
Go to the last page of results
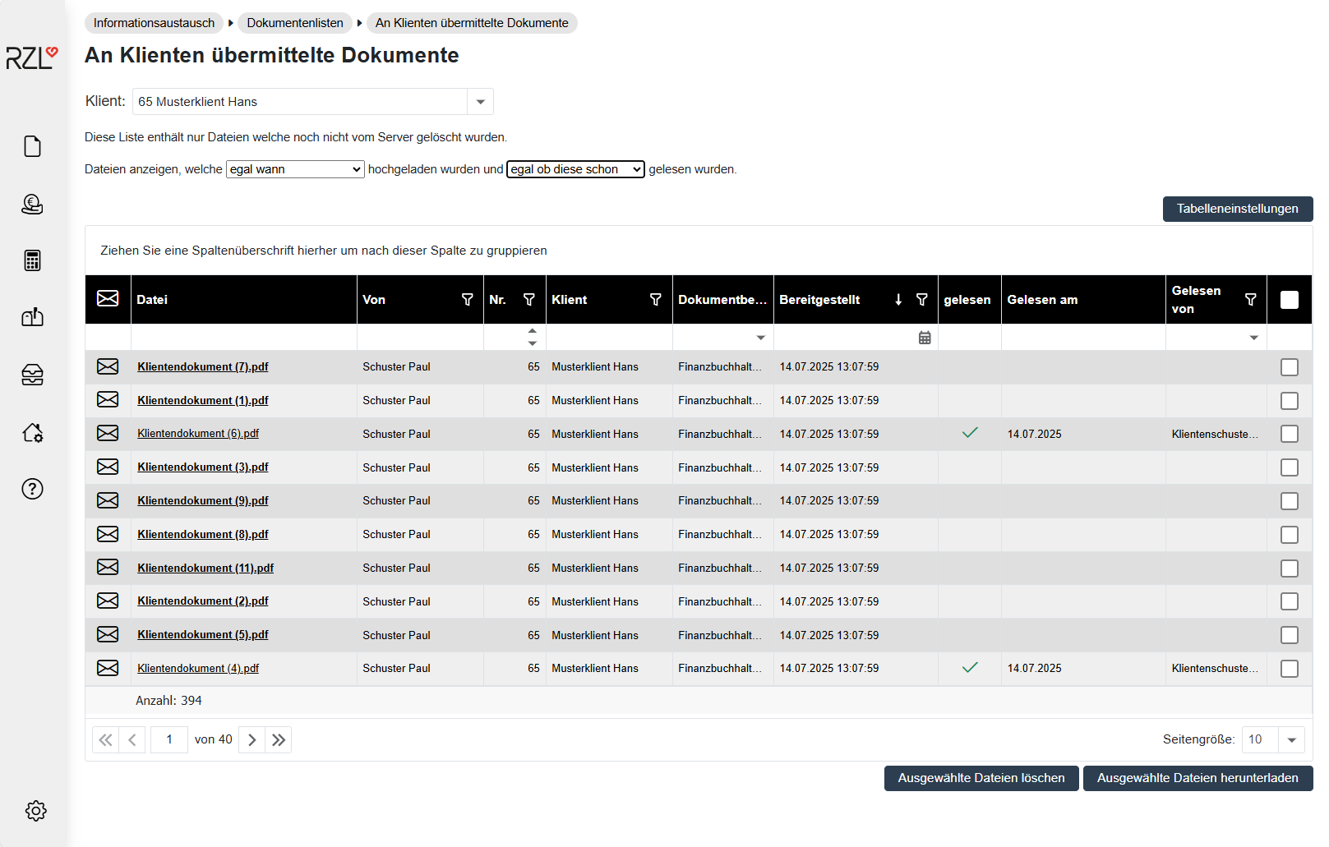tap(279, 740)
